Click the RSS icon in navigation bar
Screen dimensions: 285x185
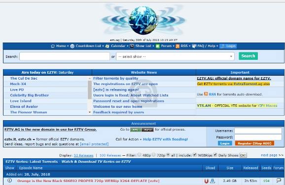tap(178, 46)
